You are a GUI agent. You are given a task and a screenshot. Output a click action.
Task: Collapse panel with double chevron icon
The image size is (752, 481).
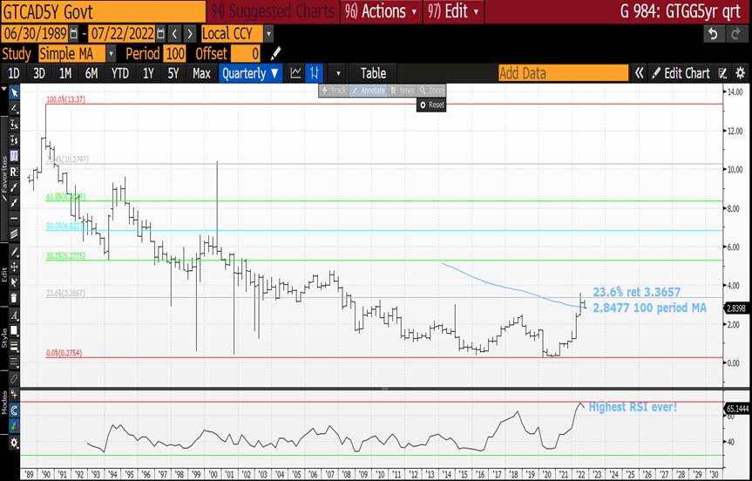coord(639,73)
